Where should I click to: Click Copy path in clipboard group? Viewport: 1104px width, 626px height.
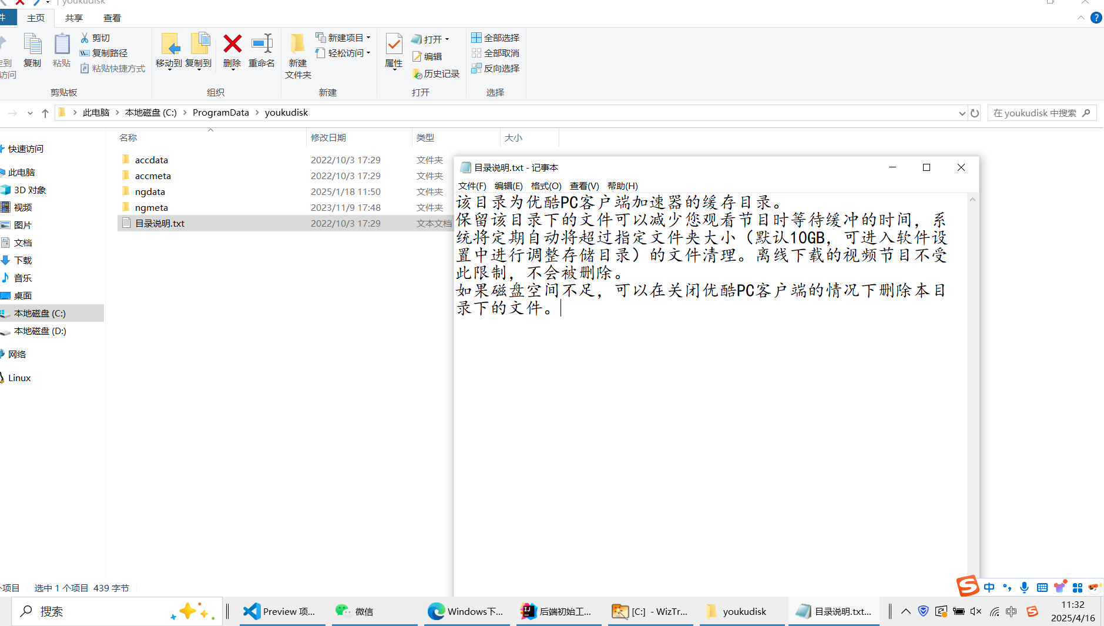[x=104, y=53]
